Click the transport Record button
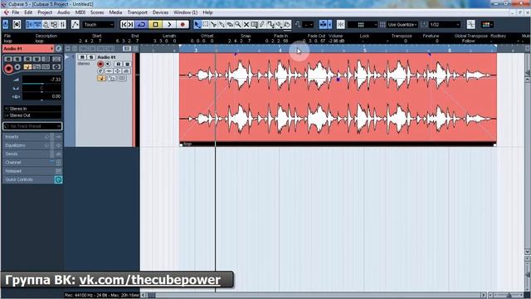Image resolution: width=531 pixels, height=299 pixels. 183,24
